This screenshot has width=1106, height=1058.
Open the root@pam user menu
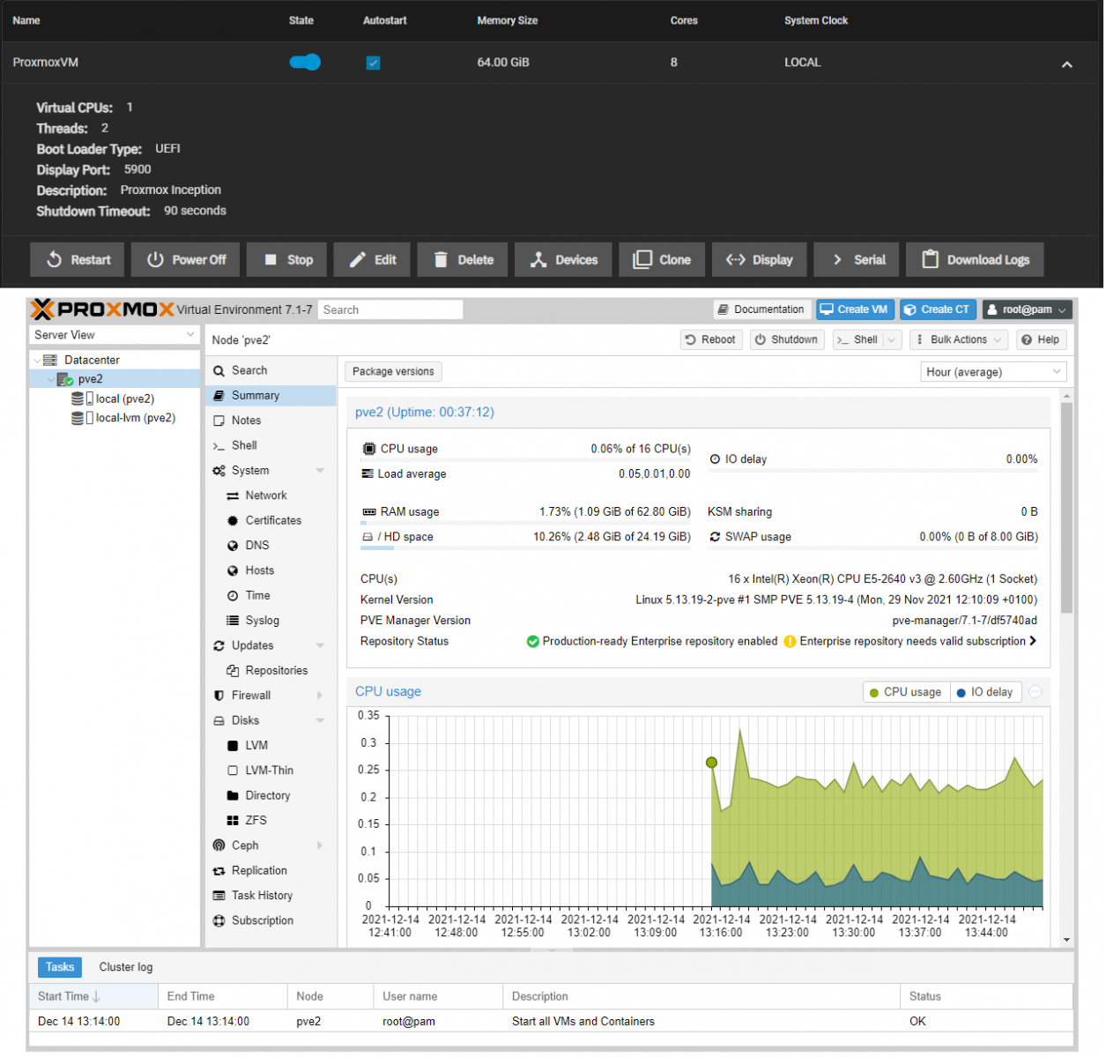1028,310
